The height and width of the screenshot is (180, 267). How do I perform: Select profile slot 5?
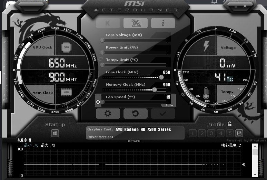(x=230, y=133)
